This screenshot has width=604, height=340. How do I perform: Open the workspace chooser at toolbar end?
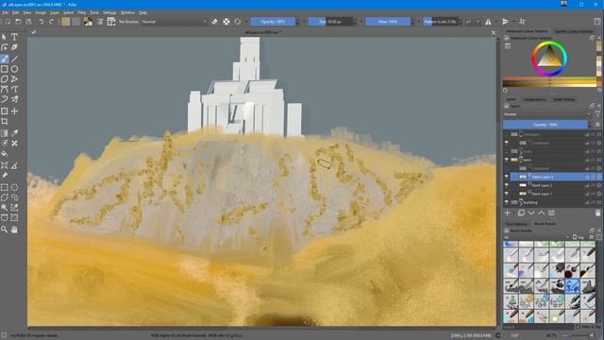pyautogui.click(x=597, y=22)
